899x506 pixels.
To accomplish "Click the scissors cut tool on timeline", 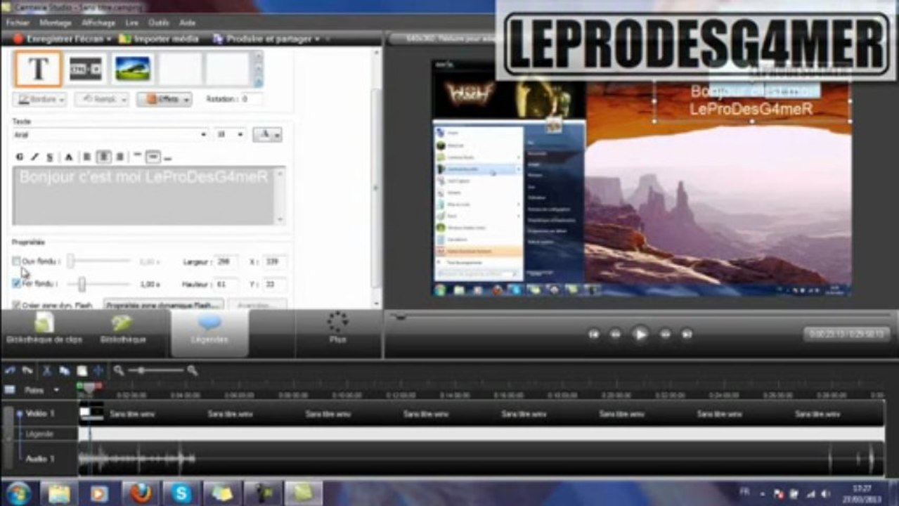I will pyautogui.click(x=47, y=370).
